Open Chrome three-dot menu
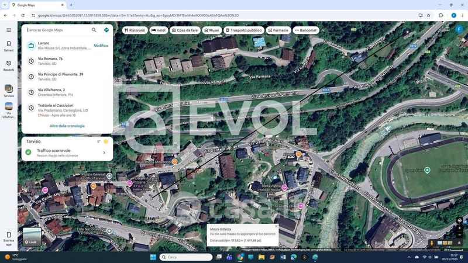The image size is (468, 263). pos(463,15)
